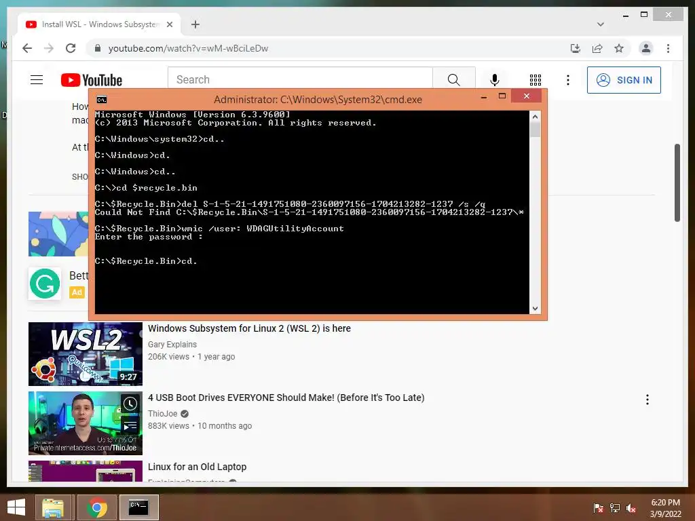695x521 pixels.
Task: Go to YouTube home logo
Action: coord(92,80)
